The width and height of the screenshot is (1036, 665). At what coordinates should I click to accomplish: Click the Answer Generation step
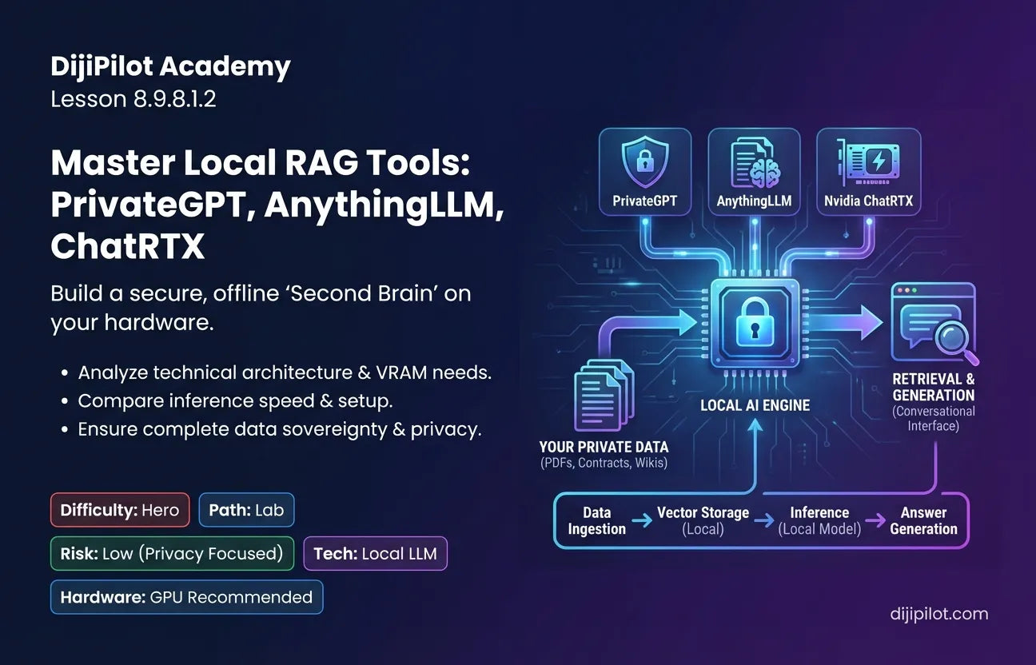tap(923, 520)
